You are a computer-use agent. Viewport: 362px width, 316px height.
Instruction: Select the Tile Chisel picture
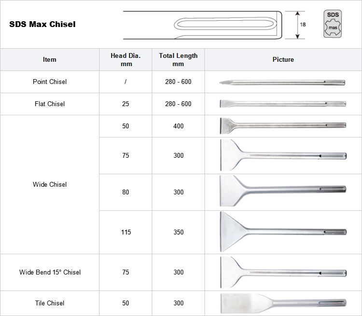click(283, 303)
